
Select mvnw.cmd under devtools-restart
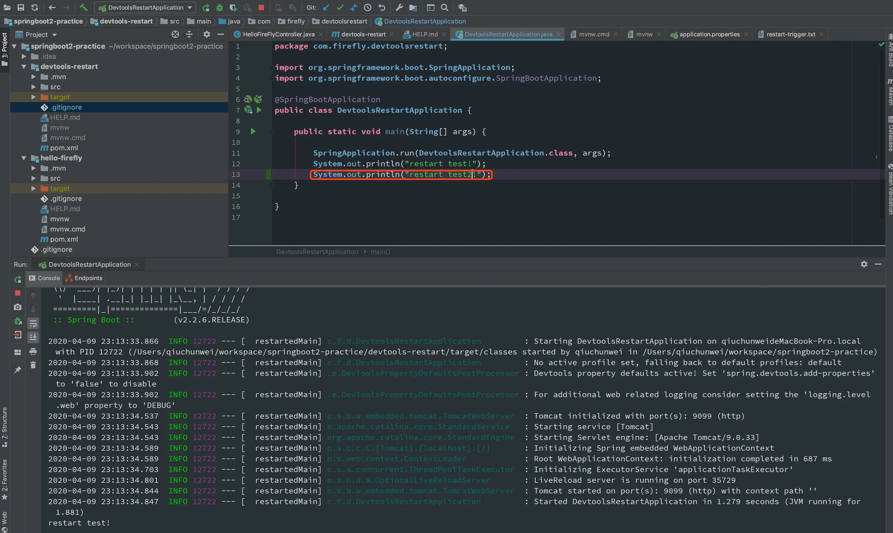68,138
